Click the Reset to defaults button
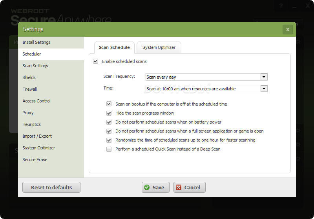314x219 pixels. (x=51, y=187)
